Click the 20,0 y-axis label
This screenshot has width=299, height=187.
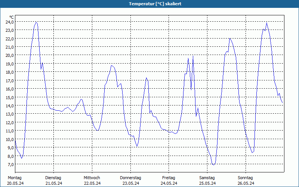tap(10, 55)
